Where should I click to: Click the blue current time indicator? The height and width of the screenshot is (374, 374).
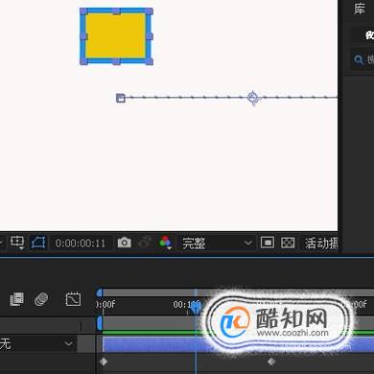(x=196, y=306)
